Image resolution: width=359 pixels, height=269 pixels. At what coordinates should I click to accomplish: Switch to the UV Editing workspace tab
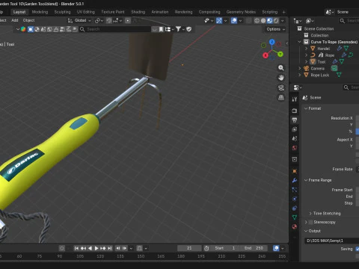coord(86,12)
